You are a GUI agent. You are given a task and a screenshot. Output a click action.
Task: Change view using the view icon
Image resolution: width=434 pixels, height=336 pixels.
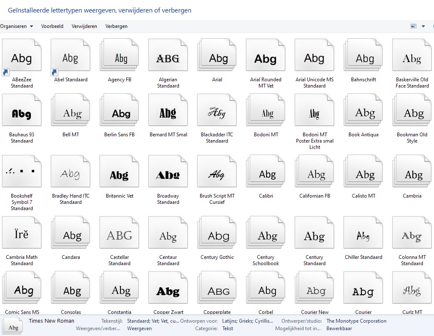[x=414, y=26]
